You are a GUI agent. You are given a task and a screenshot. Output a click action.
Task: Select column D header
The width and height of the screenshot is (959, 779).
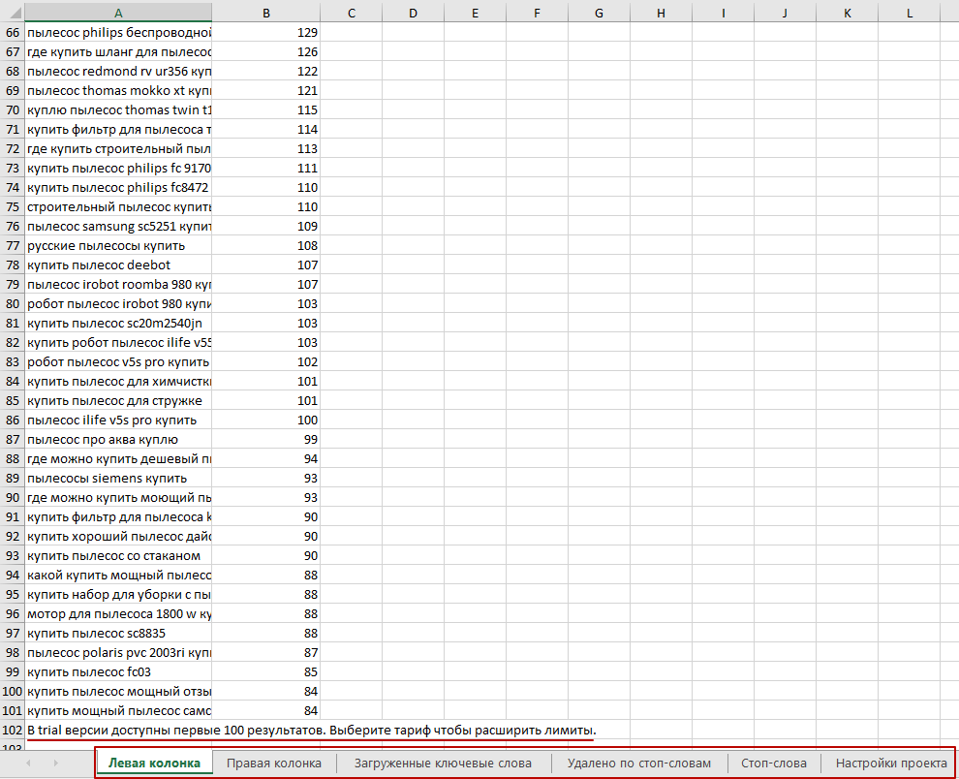click(x=414, y=13)
